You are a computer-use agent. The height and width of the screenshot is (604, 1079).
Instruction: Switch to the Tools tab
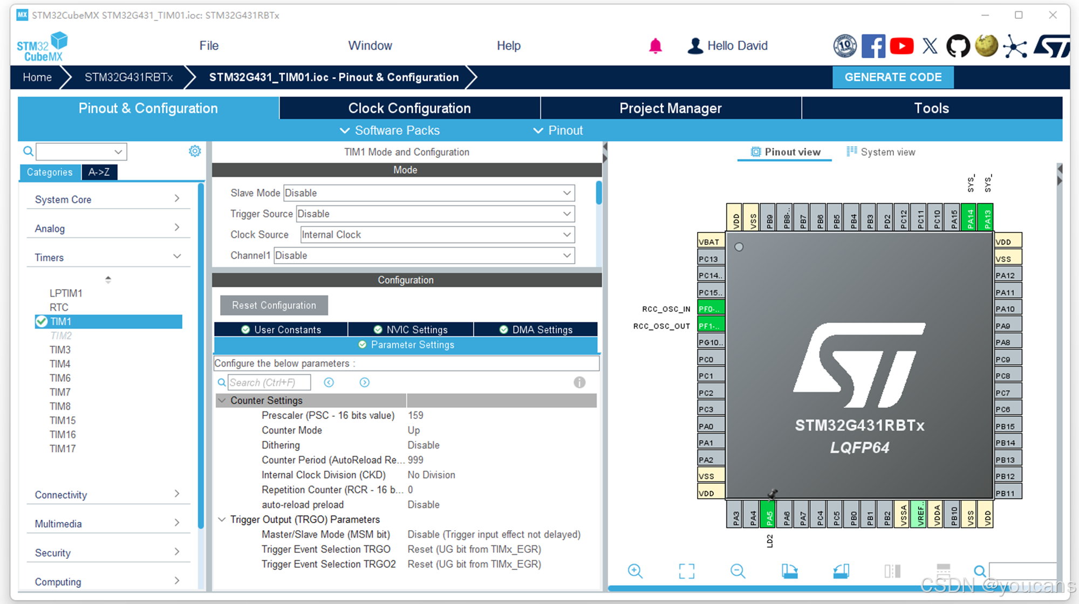pyautogui.click(x=932, y=108)
